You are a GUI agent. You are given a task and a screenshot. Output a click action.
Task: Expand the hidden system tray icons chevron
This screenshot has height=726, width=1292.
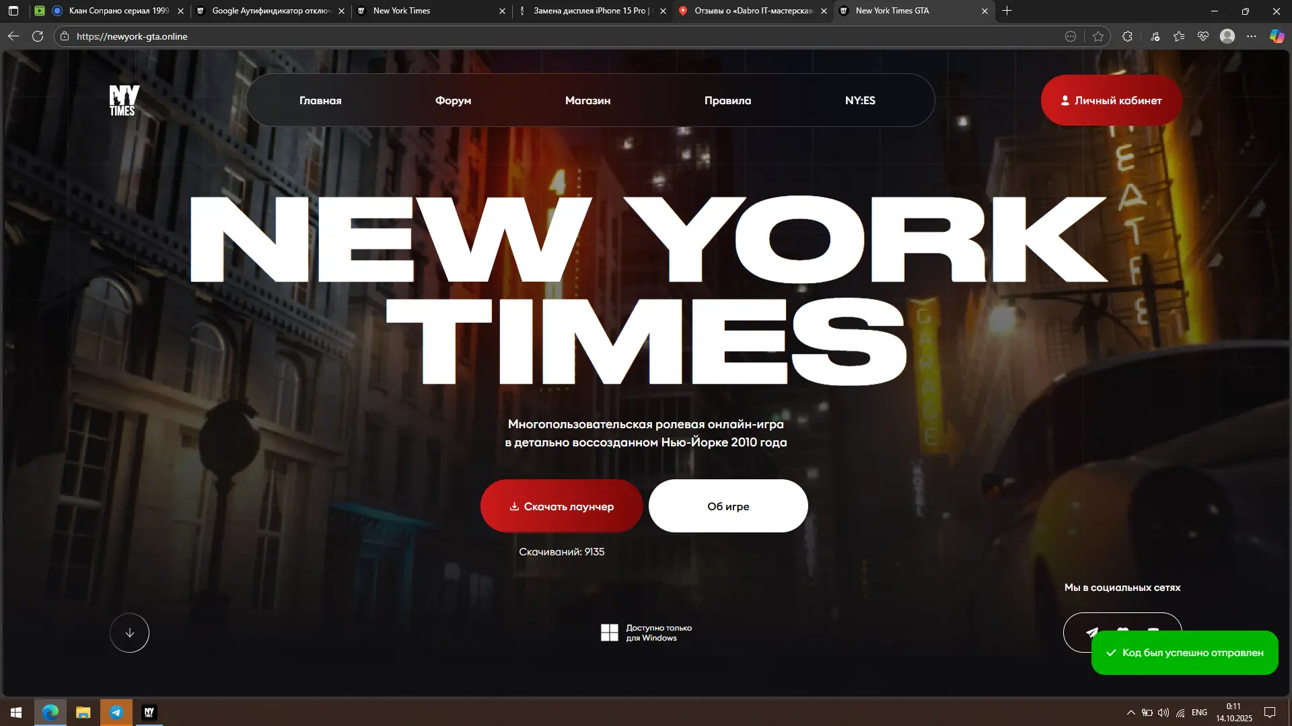[1130, 713]
